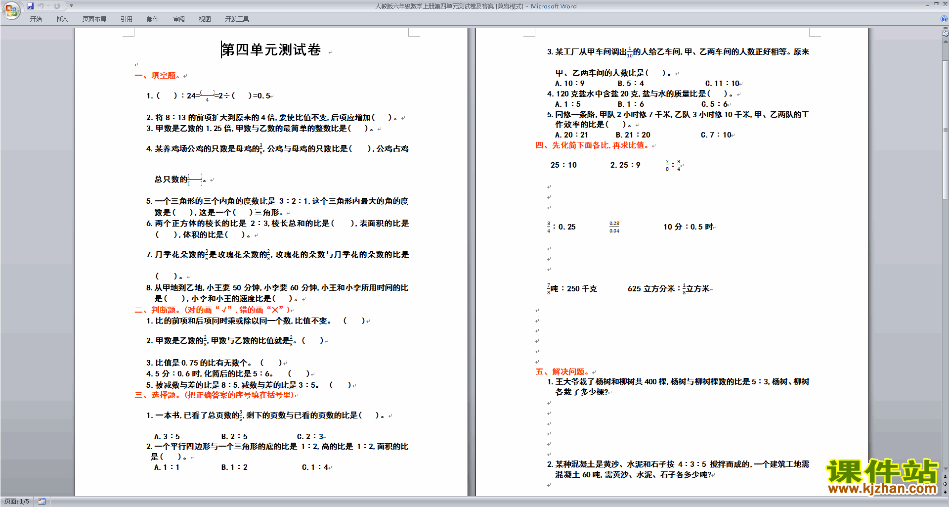
Task: Switch to the 视图 tab
Action: point(205,19)
